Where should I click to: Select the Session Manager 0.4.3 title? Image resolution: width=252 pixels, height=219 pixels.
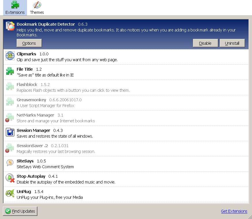point(40,130)
